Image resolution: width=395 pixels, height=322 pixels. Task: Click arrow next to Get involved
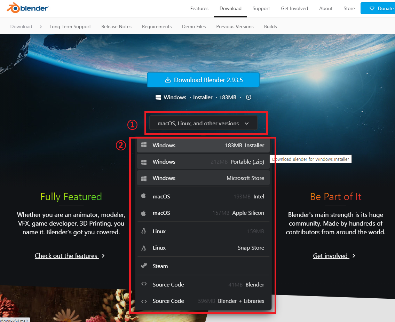[354, 256]
